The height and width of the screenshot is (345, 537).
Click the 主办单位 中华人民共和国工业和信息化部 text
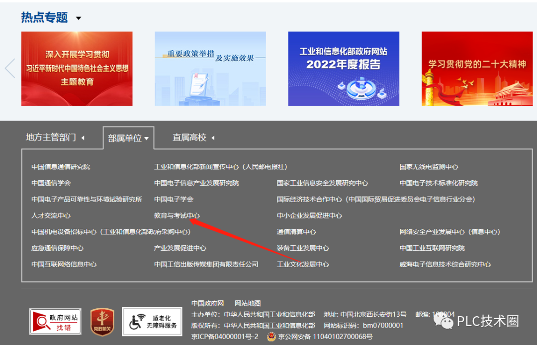pyautogui.click(x=253, y=314)
